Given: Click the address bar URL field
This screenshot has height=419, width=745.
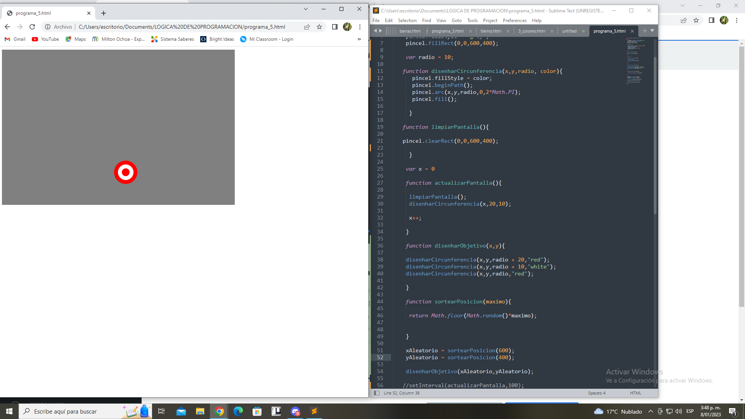Looking at the screenshot, I should pyautogui.click(x=182, y=27).
